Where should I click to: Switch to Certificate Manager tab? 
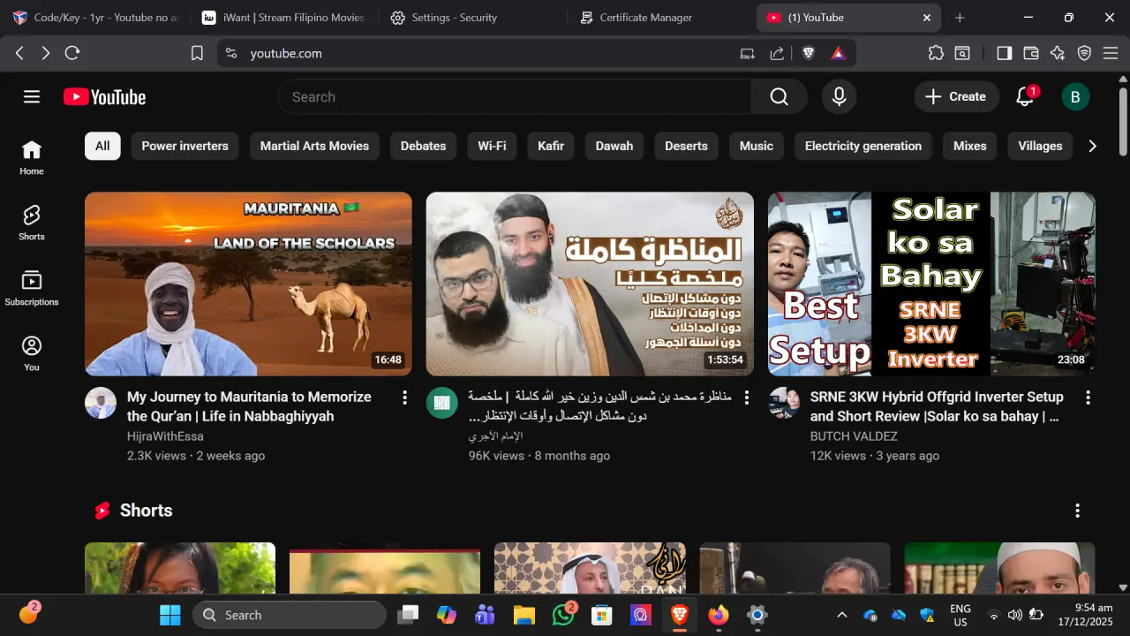coord(661,18)
